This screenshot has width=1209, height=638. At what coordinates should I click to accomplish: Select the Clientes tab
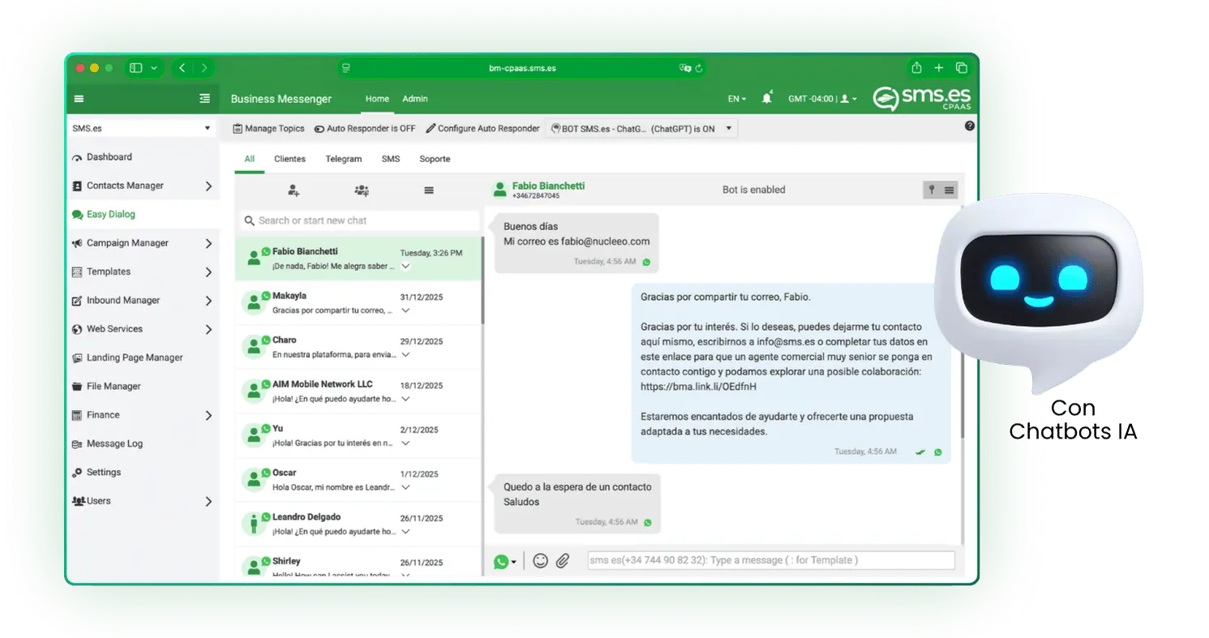(289, 159)
